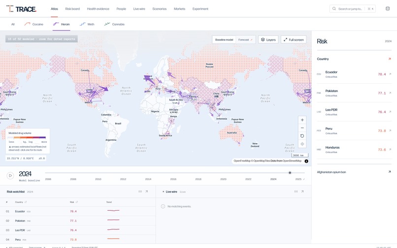Open the database icon top right

click(x=387, y=8)
